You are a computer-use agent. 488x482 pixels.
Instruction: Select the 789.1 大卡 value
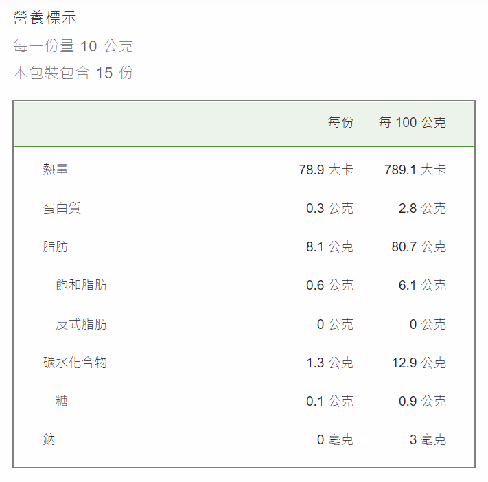click(x=415, y=170)
